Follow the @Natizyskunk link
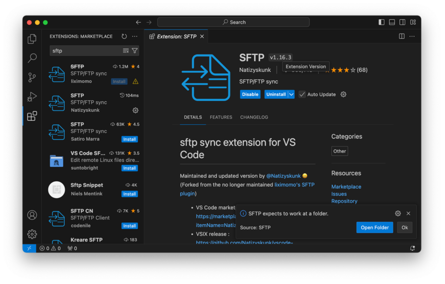The width and height of the screenshot is (445, 284). pos(283,176)
